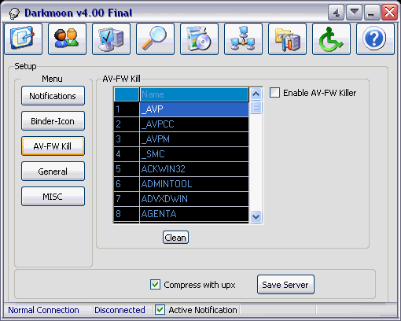Click the title bar down-triangle dropdown button
The image size is (401, 321).
[x=354, y=12]
